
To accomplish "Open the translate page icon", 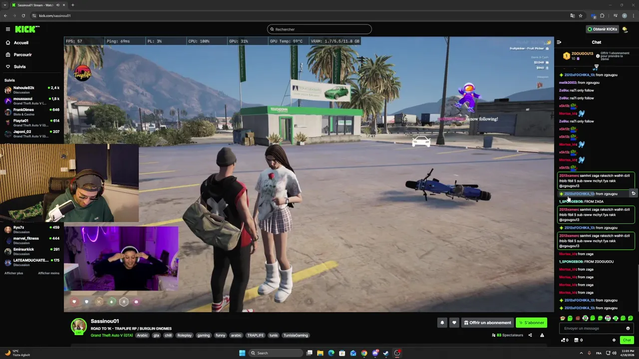I will coord(572,15).
